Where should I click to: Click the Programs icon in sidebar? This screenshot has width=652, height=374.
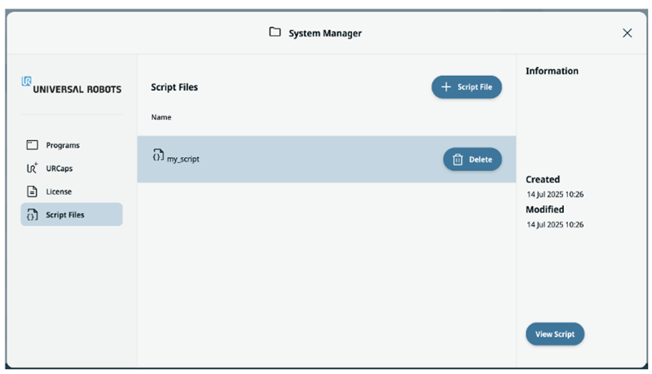pyautogui.click(x=33, y=145)
